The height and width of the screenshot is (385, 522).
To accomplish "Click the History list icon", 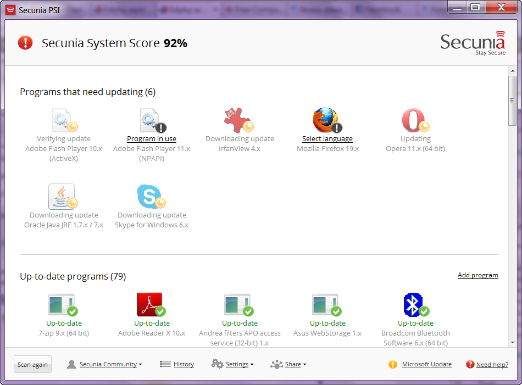I will 165,364.
